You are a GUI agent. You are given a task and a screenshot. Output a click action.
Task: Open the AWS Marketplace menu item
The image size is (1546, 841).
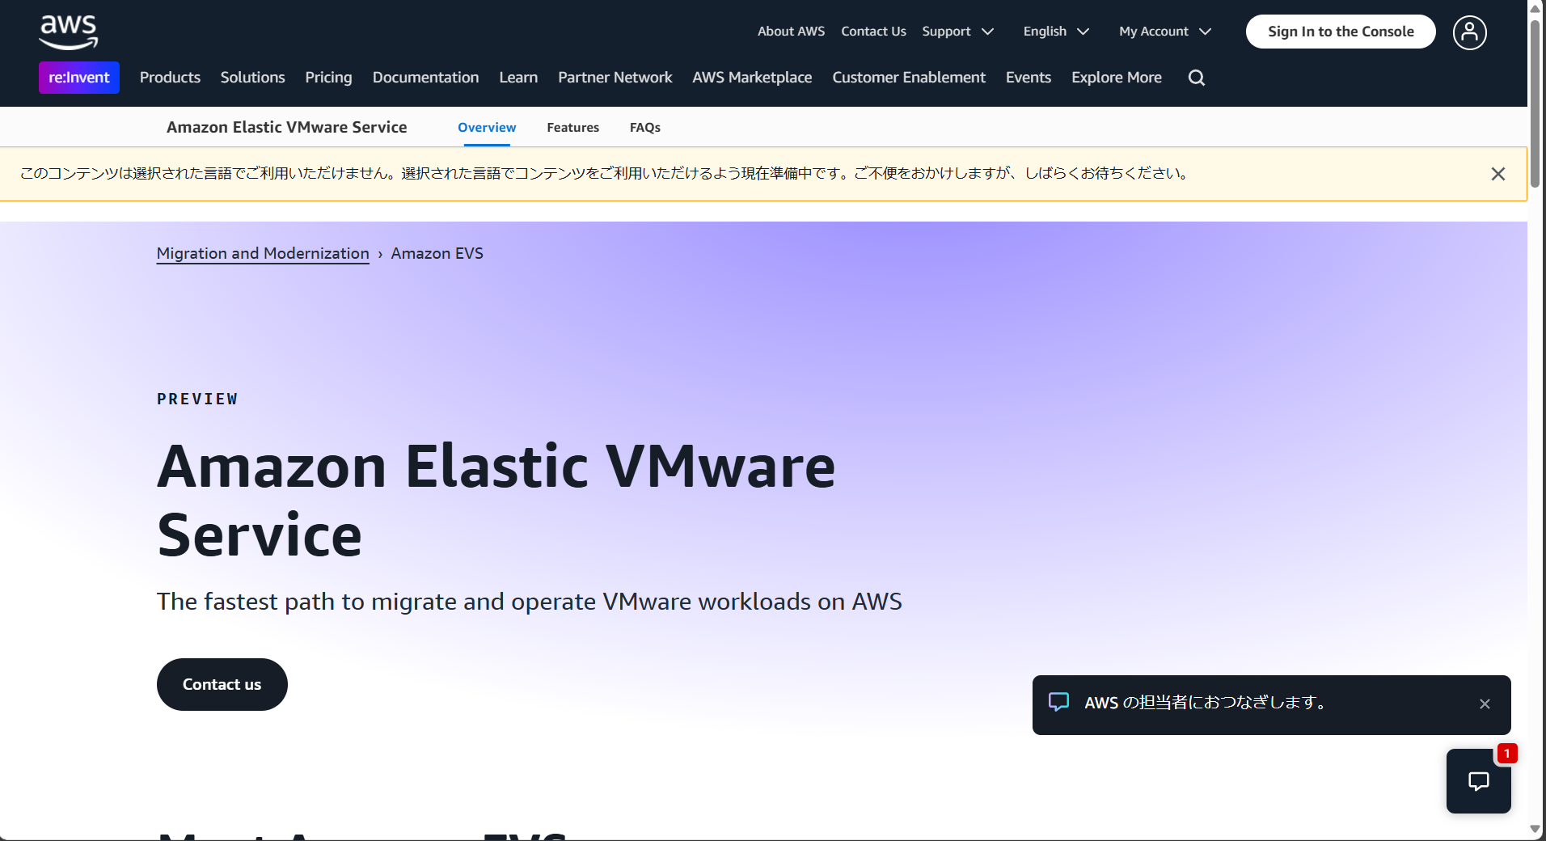751,77
